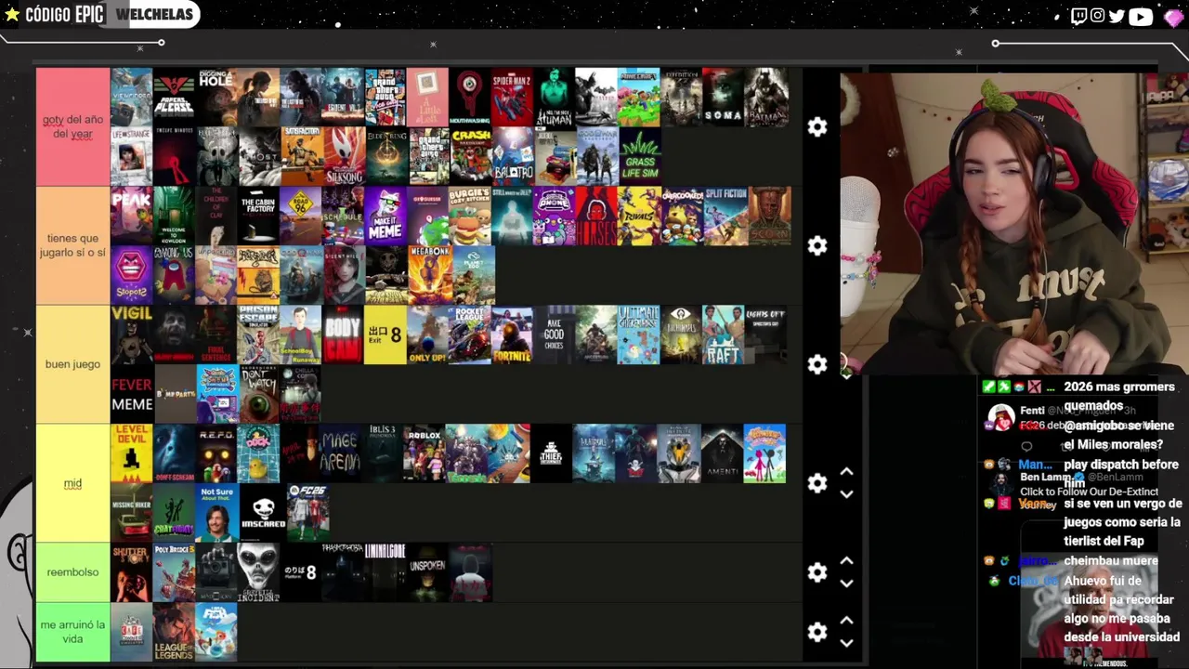
Task: Open settings gear for 'tienes que jugarlo' tier
Action: click(x=817, y=246)
